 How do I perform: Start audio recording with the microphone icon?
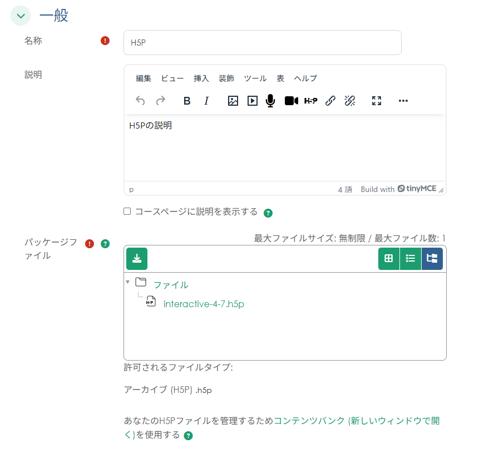point(270,101)
